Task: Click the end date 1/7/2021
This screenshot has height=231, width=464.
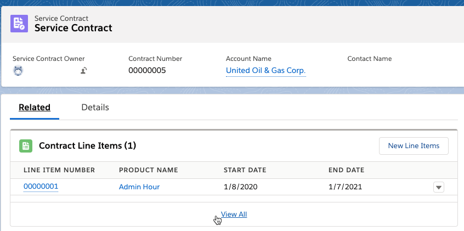Action: pyautogui.click(x=345, y=187)
